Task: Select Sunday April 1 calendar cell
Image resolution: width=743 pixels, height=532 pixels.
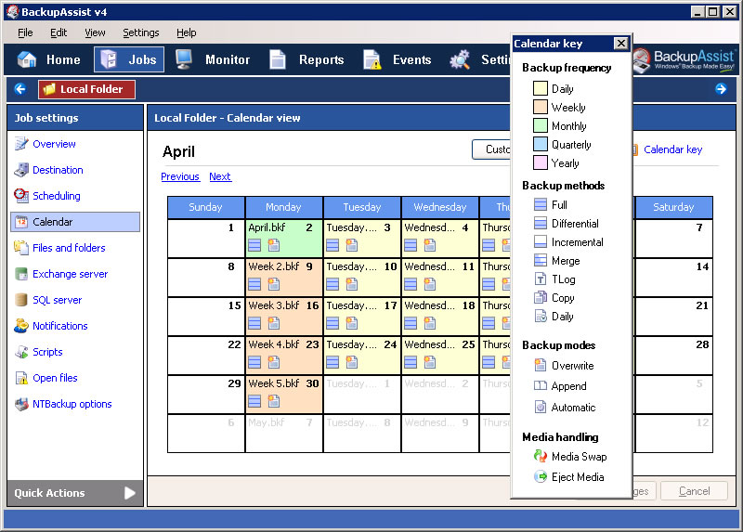Action: (205, 239)
